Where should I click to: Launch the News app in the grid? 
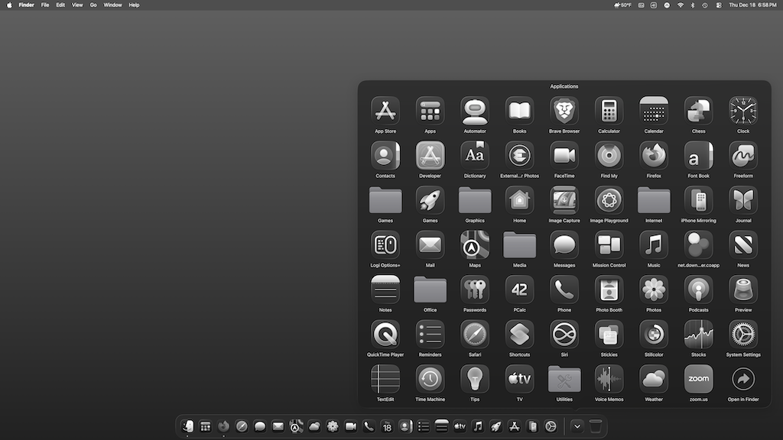(x=743, y=245)
